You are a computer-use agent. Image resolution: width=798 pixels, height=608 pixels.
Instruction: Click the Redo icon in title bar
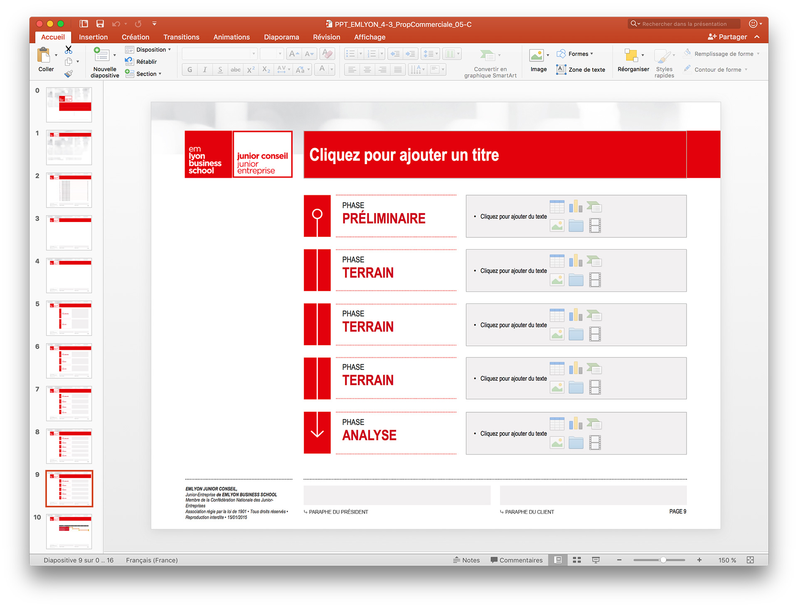point(138,24)
